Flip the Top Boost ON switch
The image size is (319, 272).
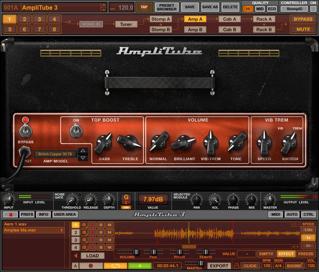pyautogui.click(x=77, y=130)
